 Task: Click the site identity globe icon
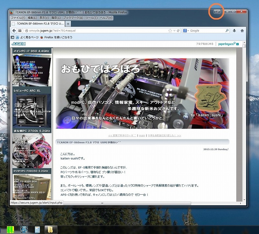coord(27,31)
